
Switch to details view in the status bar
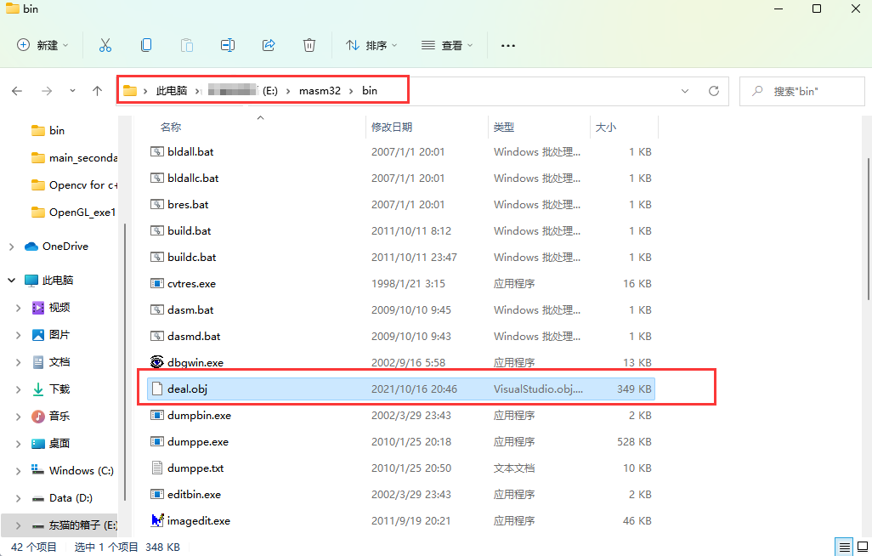844,547
